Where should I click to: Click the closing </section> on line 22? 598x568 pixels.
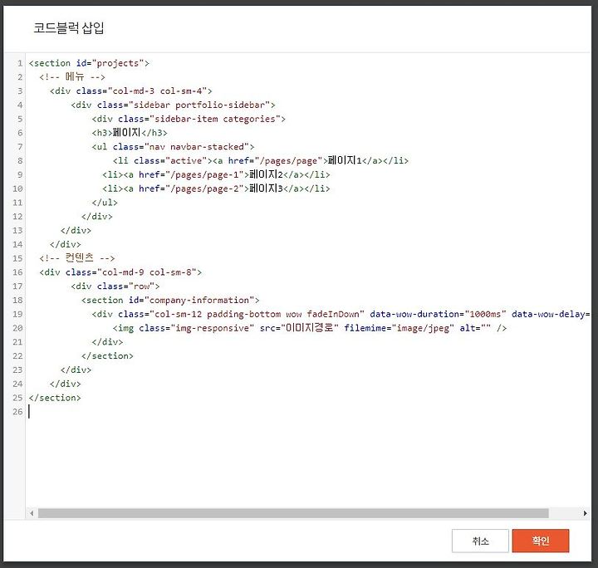tap(107, 355)
